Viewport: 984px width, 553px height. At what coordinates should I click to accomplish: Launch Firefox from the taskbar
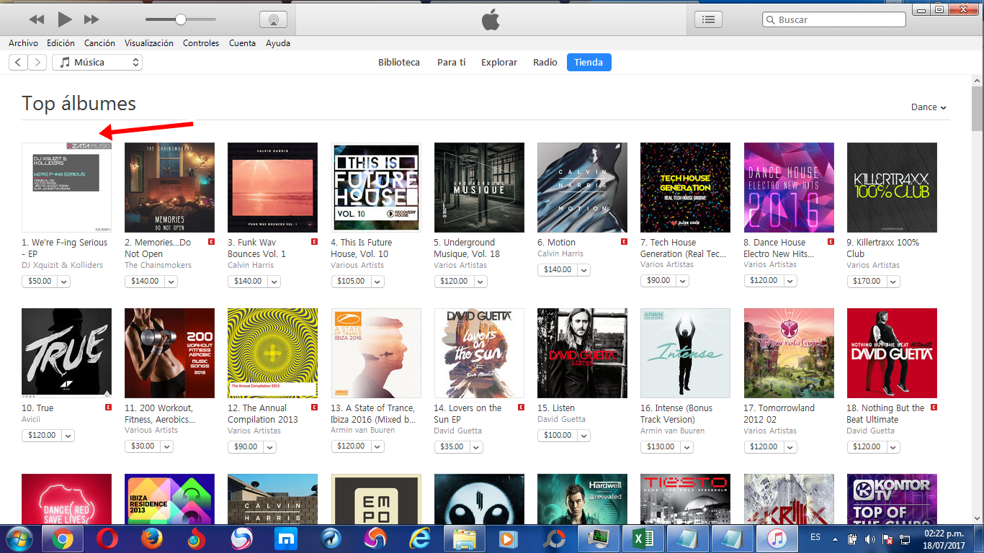pyautogui.click(x=151, y=539)
